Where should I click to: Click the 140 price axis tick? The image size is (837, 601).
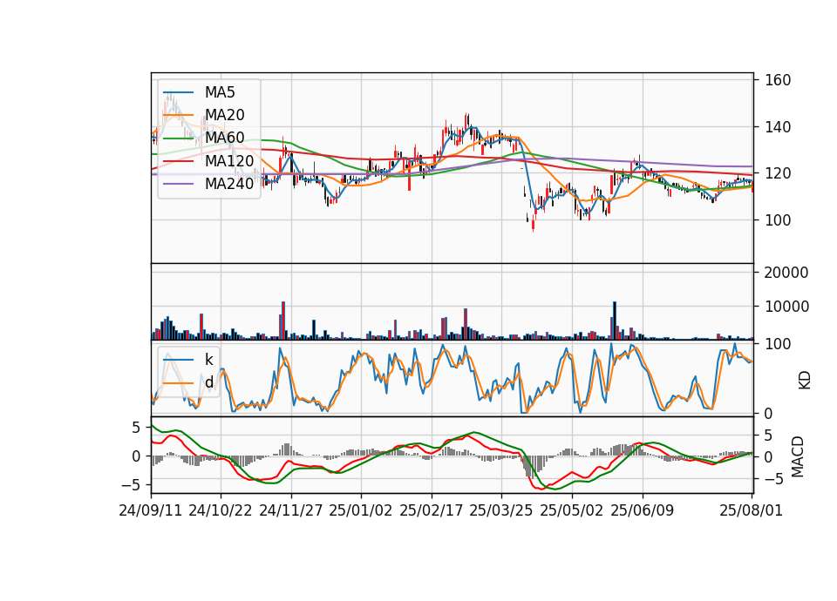coord(778,127)
